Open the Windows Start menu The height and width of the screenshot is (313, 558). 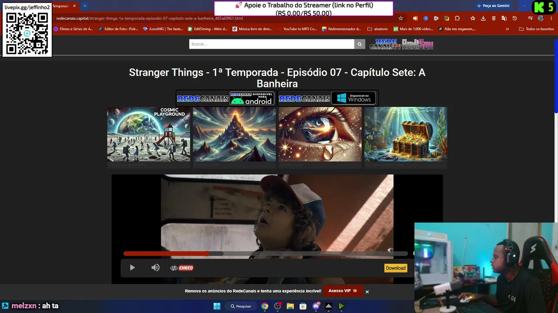tap(217, 306)
